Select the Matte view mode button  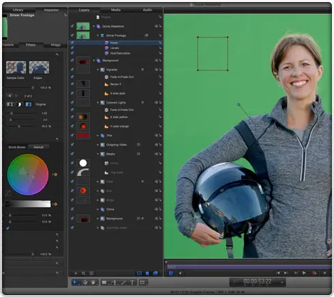point(19,104)
